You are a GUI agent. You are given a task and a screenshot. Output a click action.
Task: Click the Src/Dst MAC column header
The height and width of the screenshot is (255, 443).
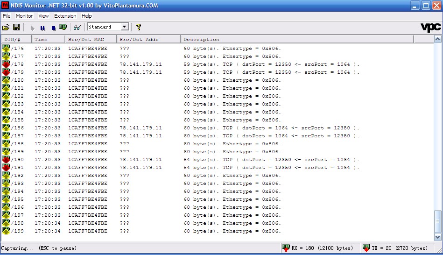coord(91,39)
